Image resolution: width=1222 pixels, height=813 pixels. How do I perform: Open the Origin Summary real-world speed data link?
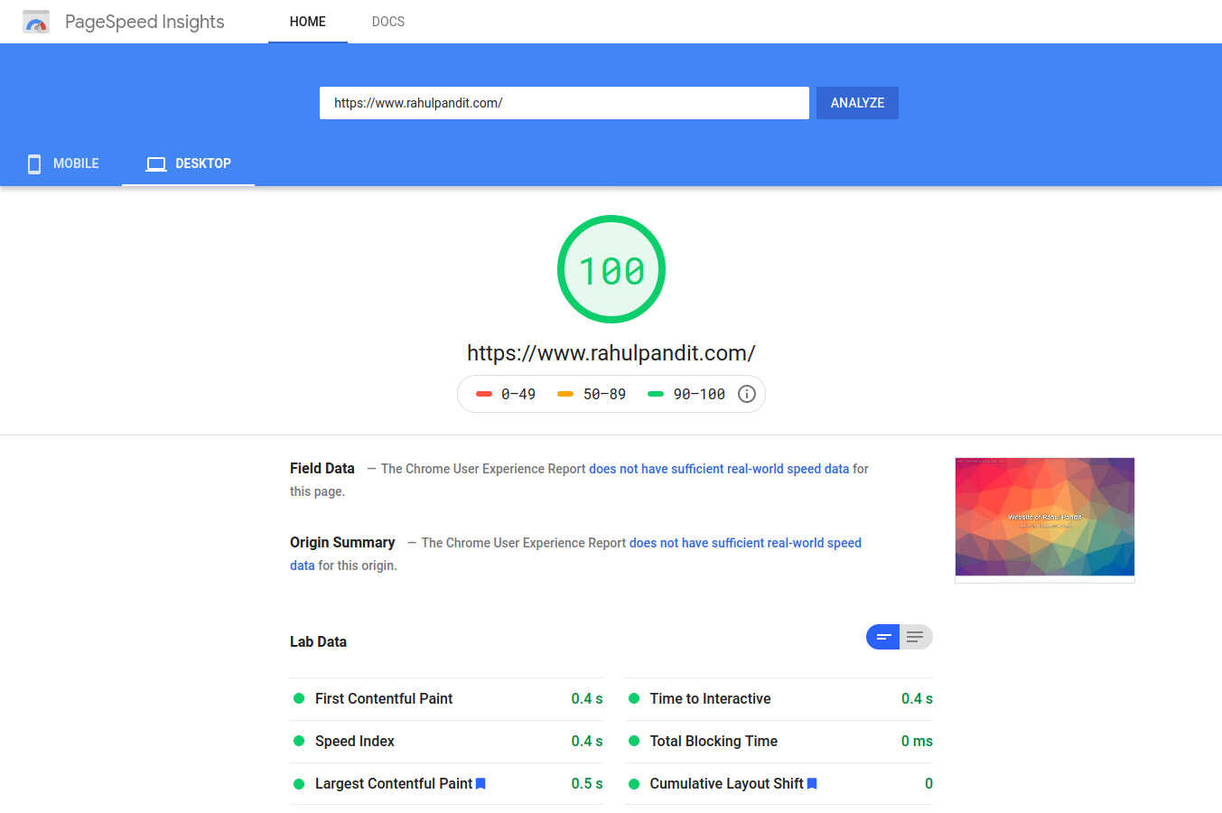point(744,543)
